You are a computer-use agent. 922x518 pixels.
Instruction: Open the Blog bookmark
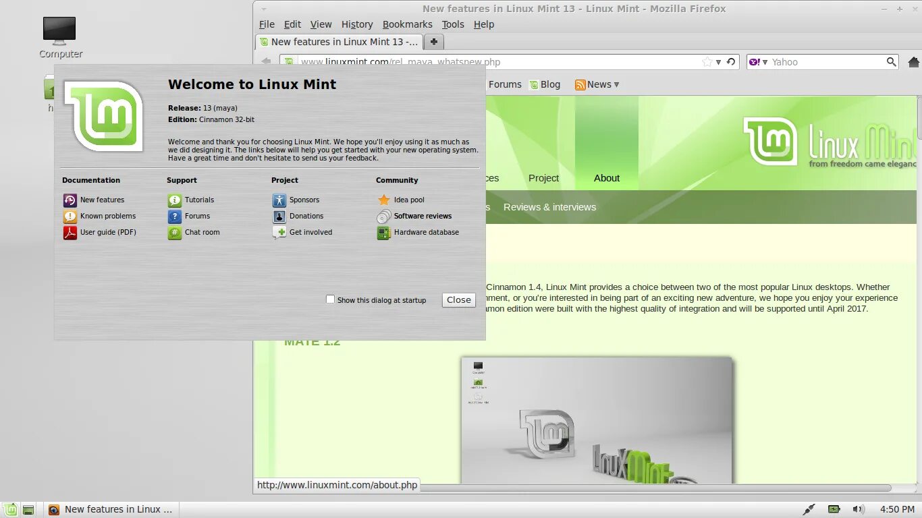[545, 85]
